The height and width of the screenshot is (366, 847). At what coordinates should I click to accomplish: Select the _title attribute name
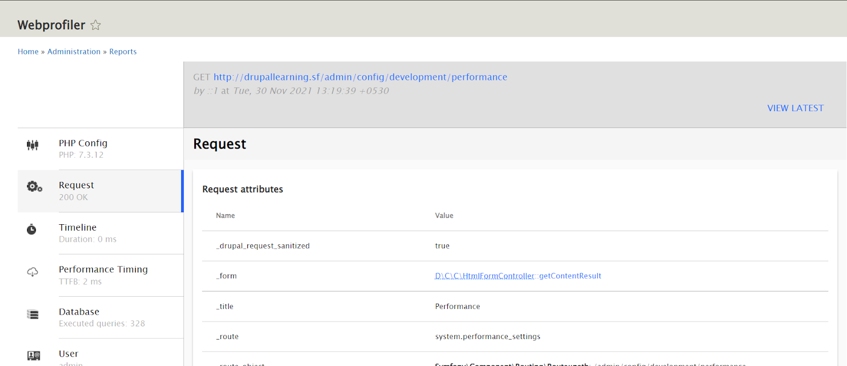(225, 307)
